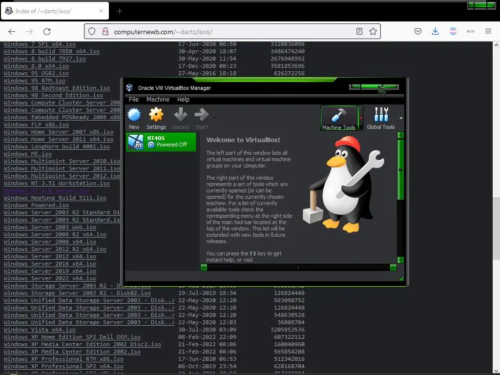Viewport: 500px width, 375px height.
Task: Open the penguin illustration in welcome pane
Action: [344, 184]
